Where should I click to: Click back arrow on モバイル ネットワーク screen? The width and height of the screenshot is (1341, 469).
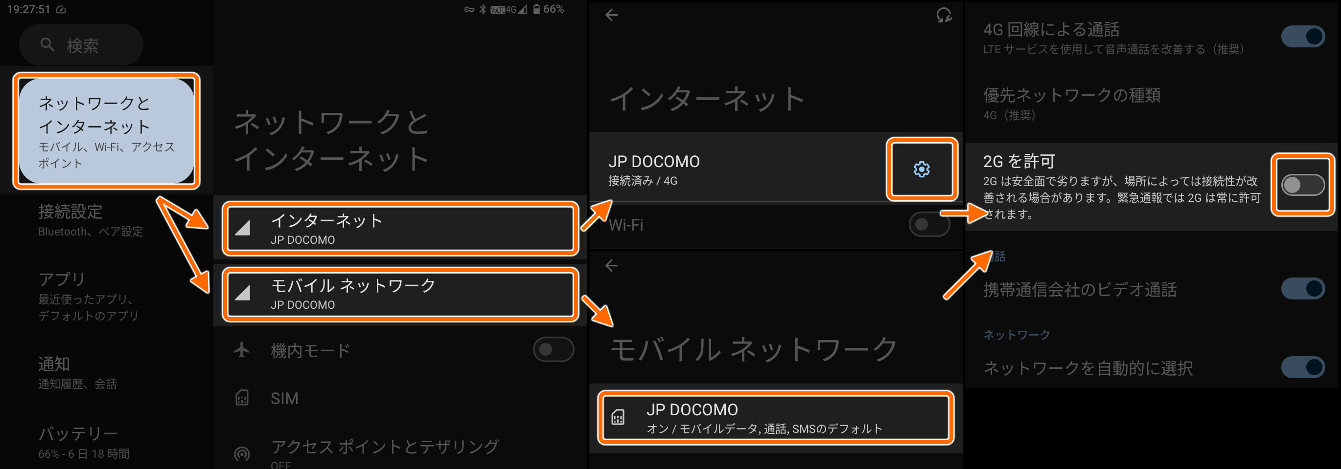(612, 265)
